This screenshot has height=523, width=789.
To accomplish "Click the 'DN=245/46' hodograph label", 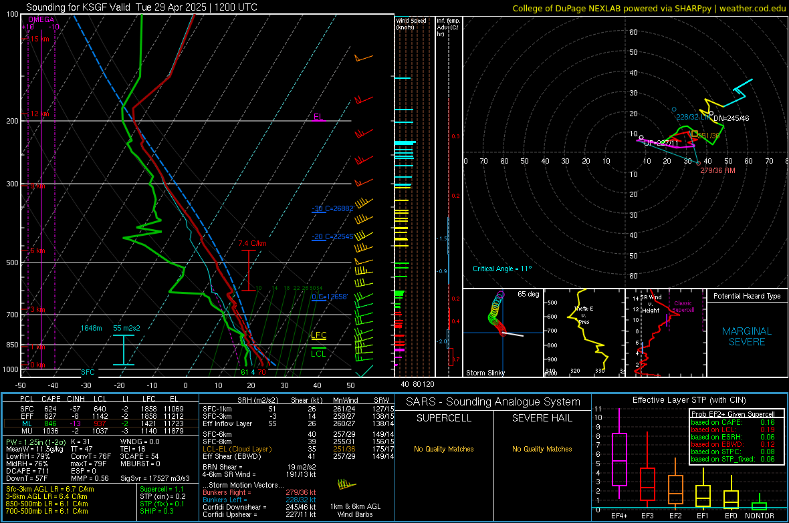I will pos(731,118).
